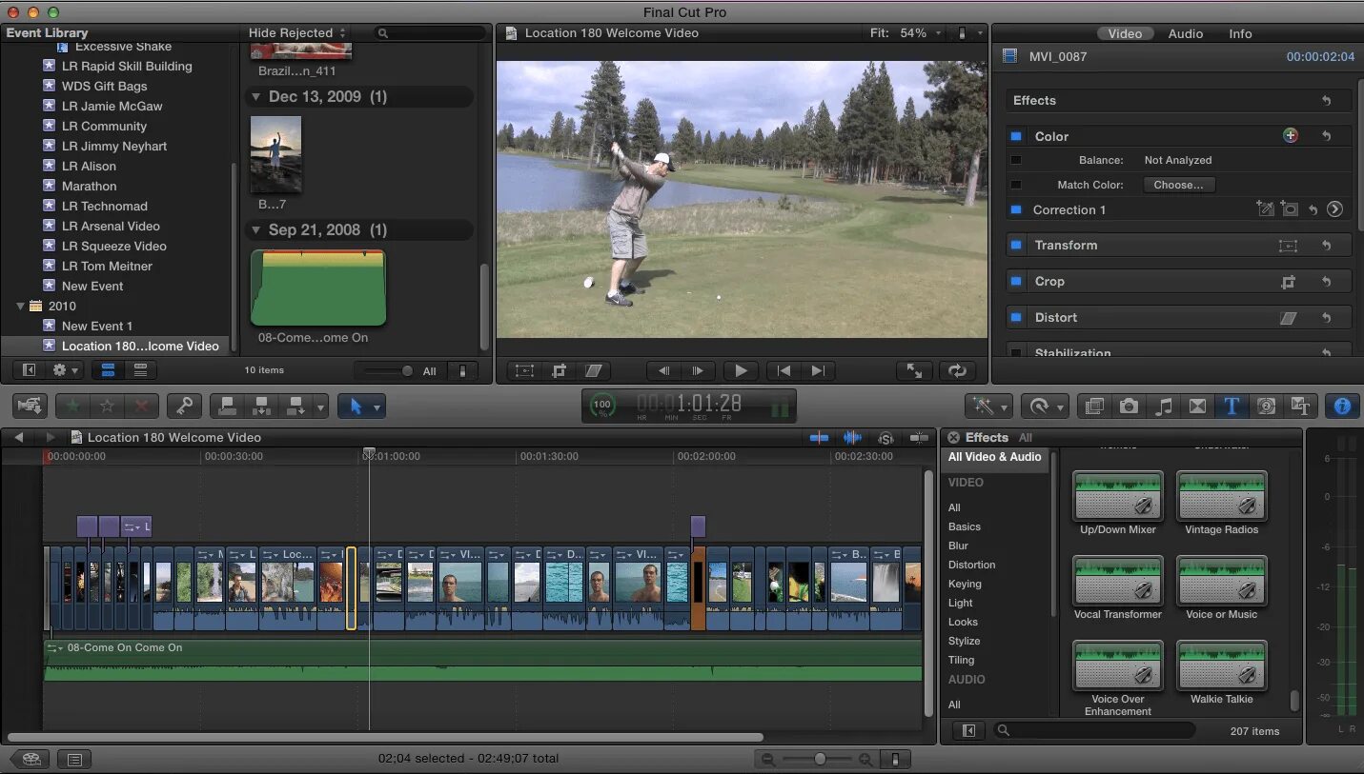Open the Retime speed menu
The image size is (1364, 774).
(x=1045, y=407)
